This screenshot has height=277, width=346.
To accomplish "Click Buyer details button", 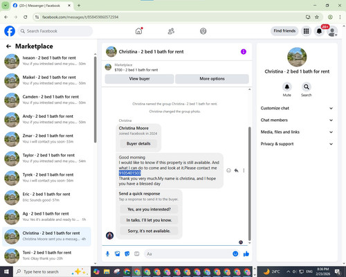I will (138, 143).
